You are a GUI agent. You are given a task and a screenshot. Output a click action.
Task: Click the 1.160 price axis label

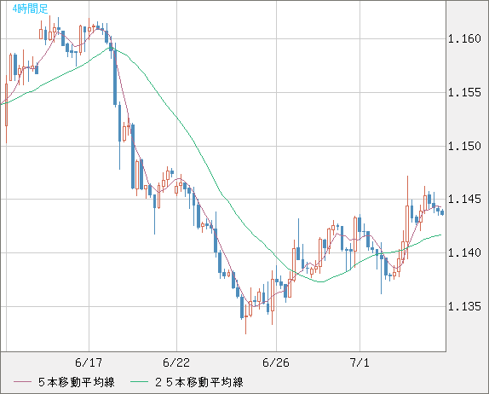[464, 39]
